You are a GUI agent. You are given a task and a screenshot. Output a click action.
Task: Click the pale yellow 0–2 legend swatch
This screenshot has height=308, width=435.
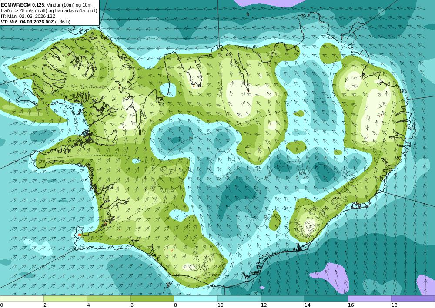pyautogui.click(x=22, y=299)
